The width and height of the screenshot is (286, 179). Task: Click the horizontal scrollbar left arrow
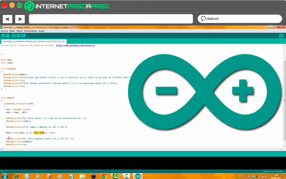(x=1, y=149)
